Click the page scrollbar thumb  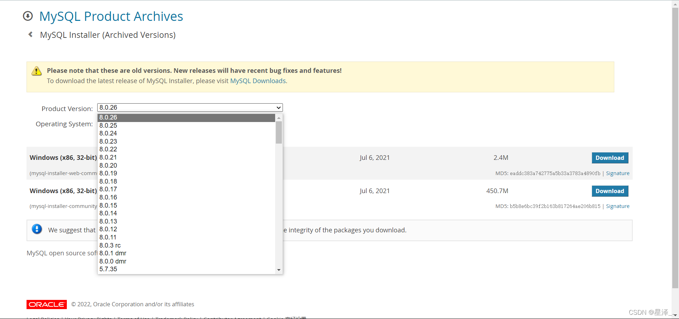(x=675, y=148)
